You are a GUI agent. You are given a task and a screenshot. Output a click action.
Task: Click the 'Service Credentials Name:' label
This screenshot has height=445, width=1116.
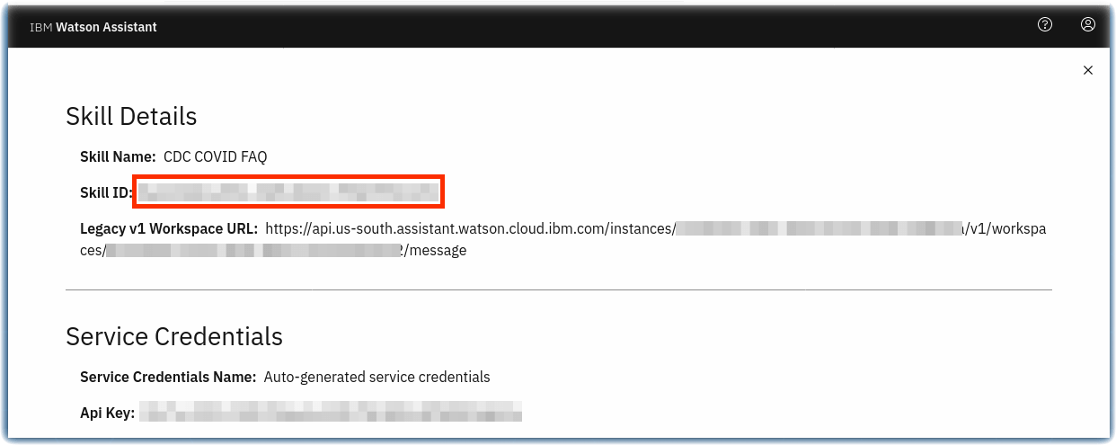click(x=169, y=377)
